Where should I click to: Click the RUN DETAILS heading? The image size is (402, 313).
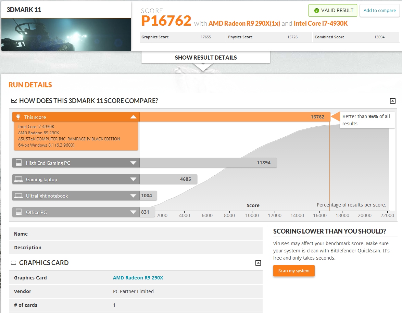30,85
